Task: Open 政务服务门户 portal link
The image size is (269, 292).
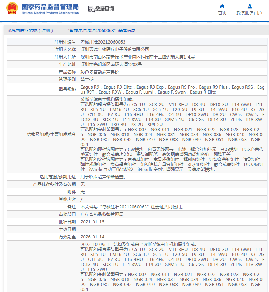Action: coord(249,13)
